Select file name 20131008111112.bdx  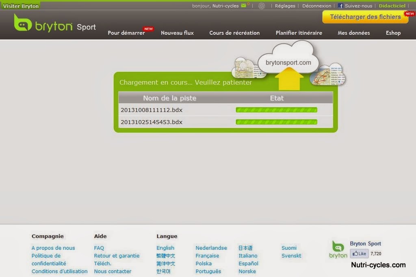tap(152, 110)
